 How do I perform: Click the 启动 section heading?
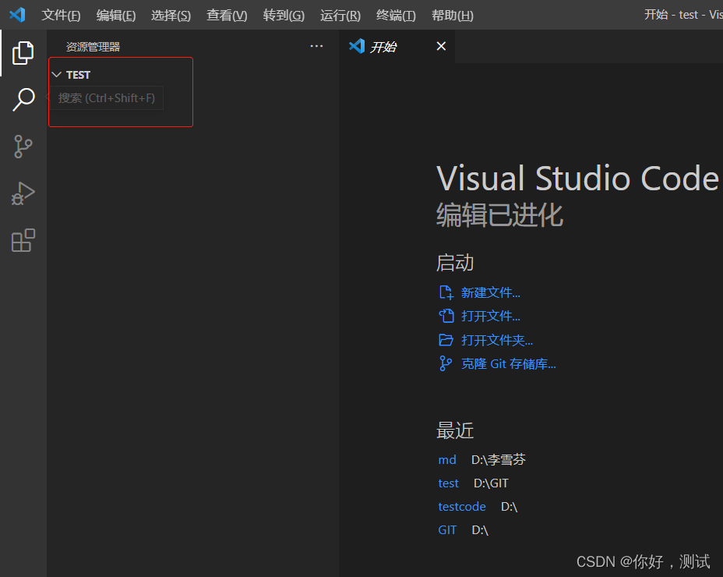click(x=455, y=263)
